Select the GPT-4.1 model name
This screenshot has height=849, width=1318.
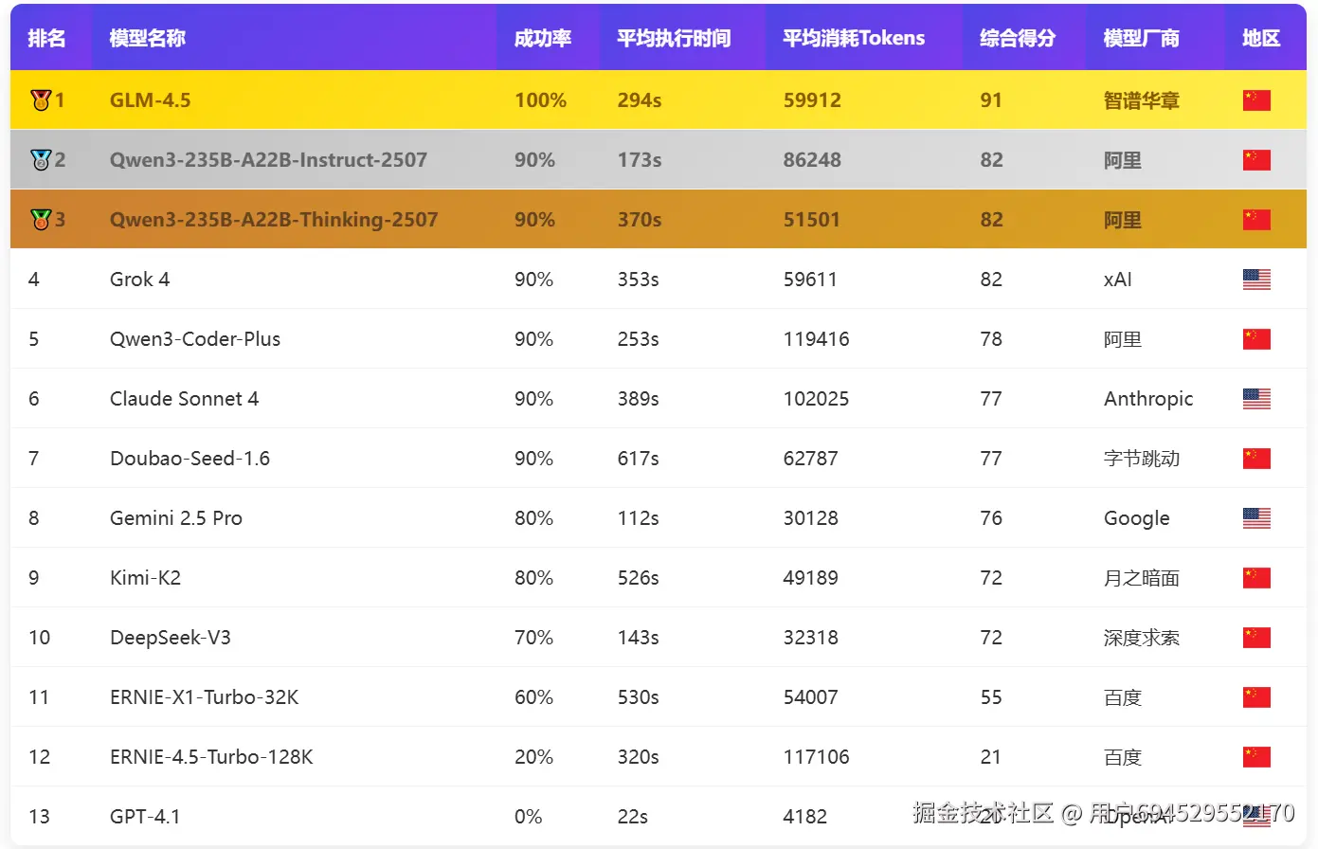coord(145,817)
